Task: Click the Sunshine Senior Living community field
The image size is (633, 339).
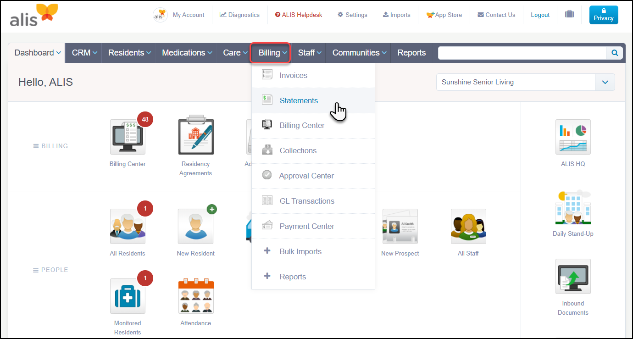Action: (516, 82)
